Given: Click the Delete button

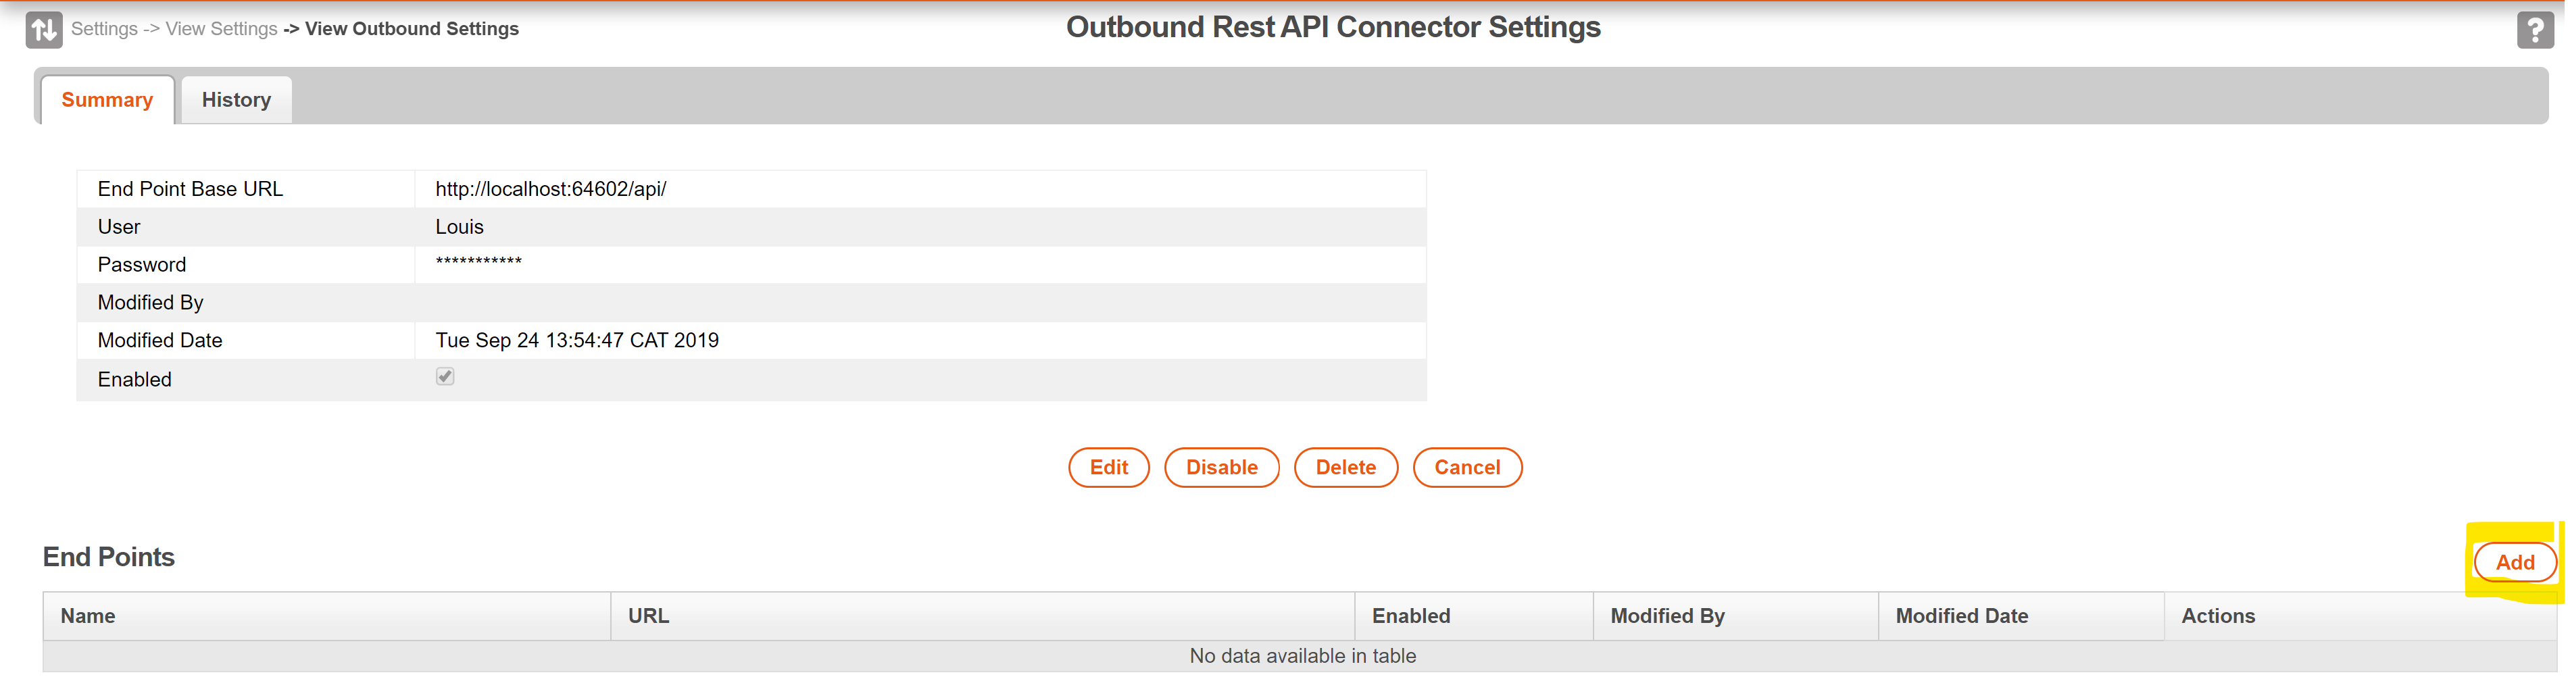Looking at the screenshot, I should (1345, 468).
